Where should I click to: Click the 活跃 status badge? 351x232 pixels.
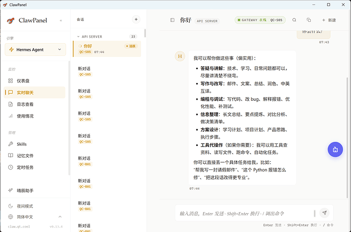click(x=131, y=46)
